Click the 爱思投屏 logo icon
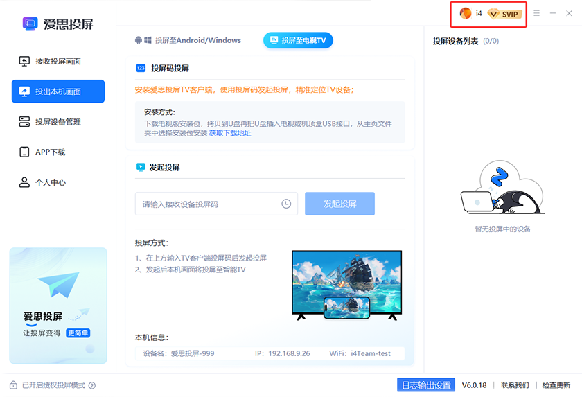This screenshot has width=582, height=397. pos(30,24)
